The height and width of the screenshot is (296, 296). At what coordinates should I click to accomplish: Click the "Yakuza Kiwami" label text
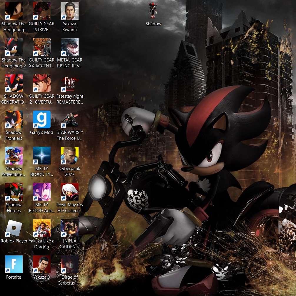tap(69, 26)
